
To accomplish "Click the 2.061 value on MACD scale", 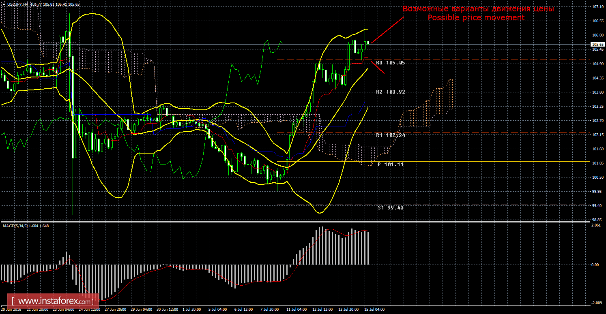I will [x=595, y=225].
